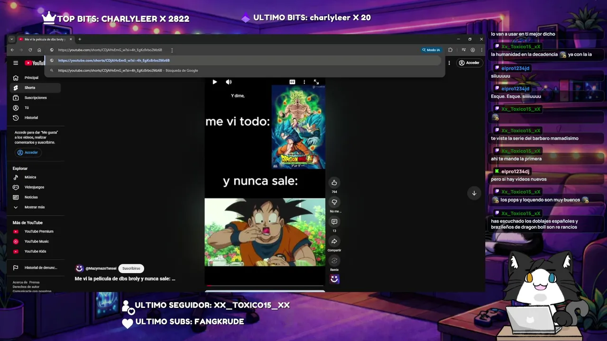Dislike the Short
Screen dimensions: 607x341
point(334,202)
